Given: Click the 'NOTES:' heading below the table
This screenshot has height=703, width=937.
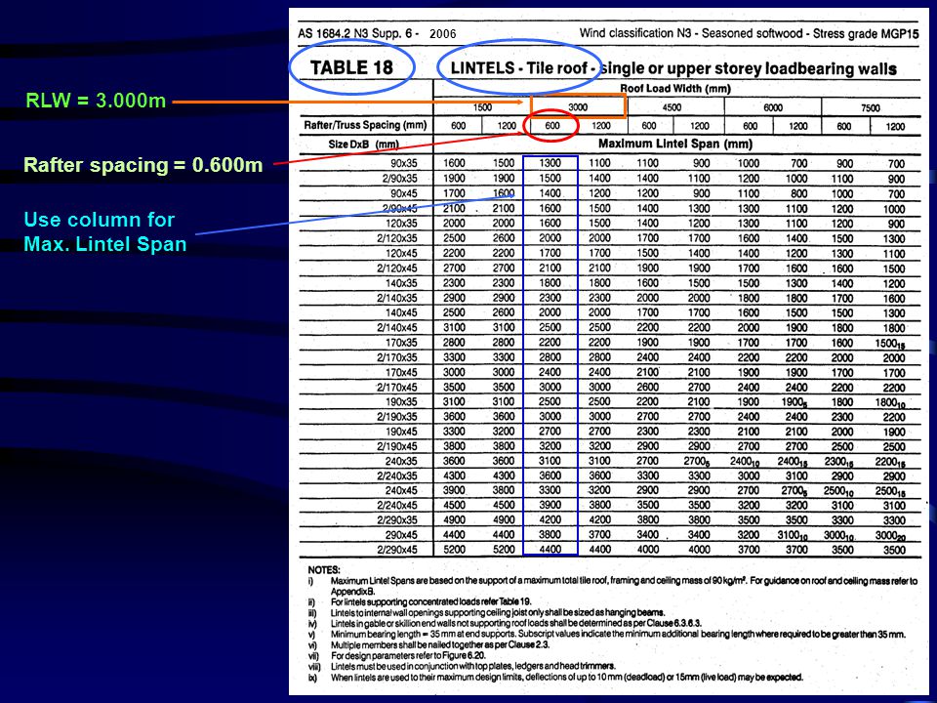Looking at the screenshot, I should point(324,569).
